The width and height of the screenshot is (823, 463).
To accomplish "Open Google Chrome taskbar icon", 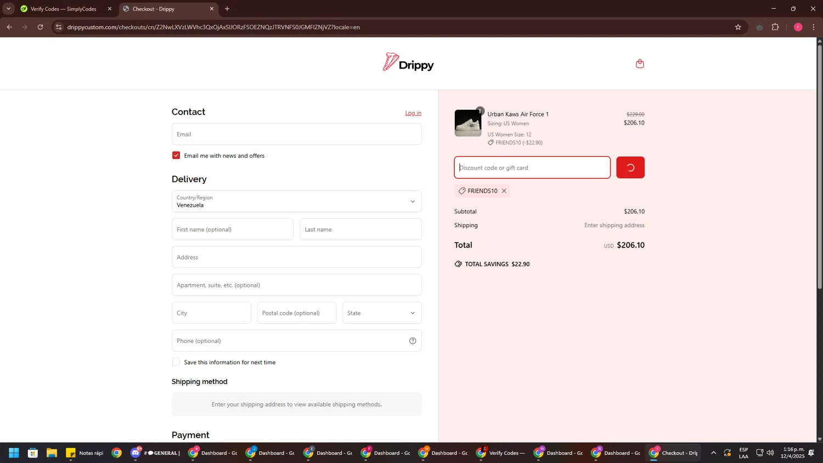I will click(116, 453).
